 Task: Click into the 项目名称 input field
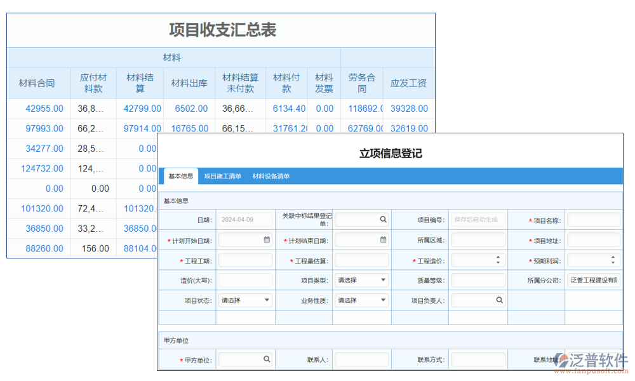594,219
